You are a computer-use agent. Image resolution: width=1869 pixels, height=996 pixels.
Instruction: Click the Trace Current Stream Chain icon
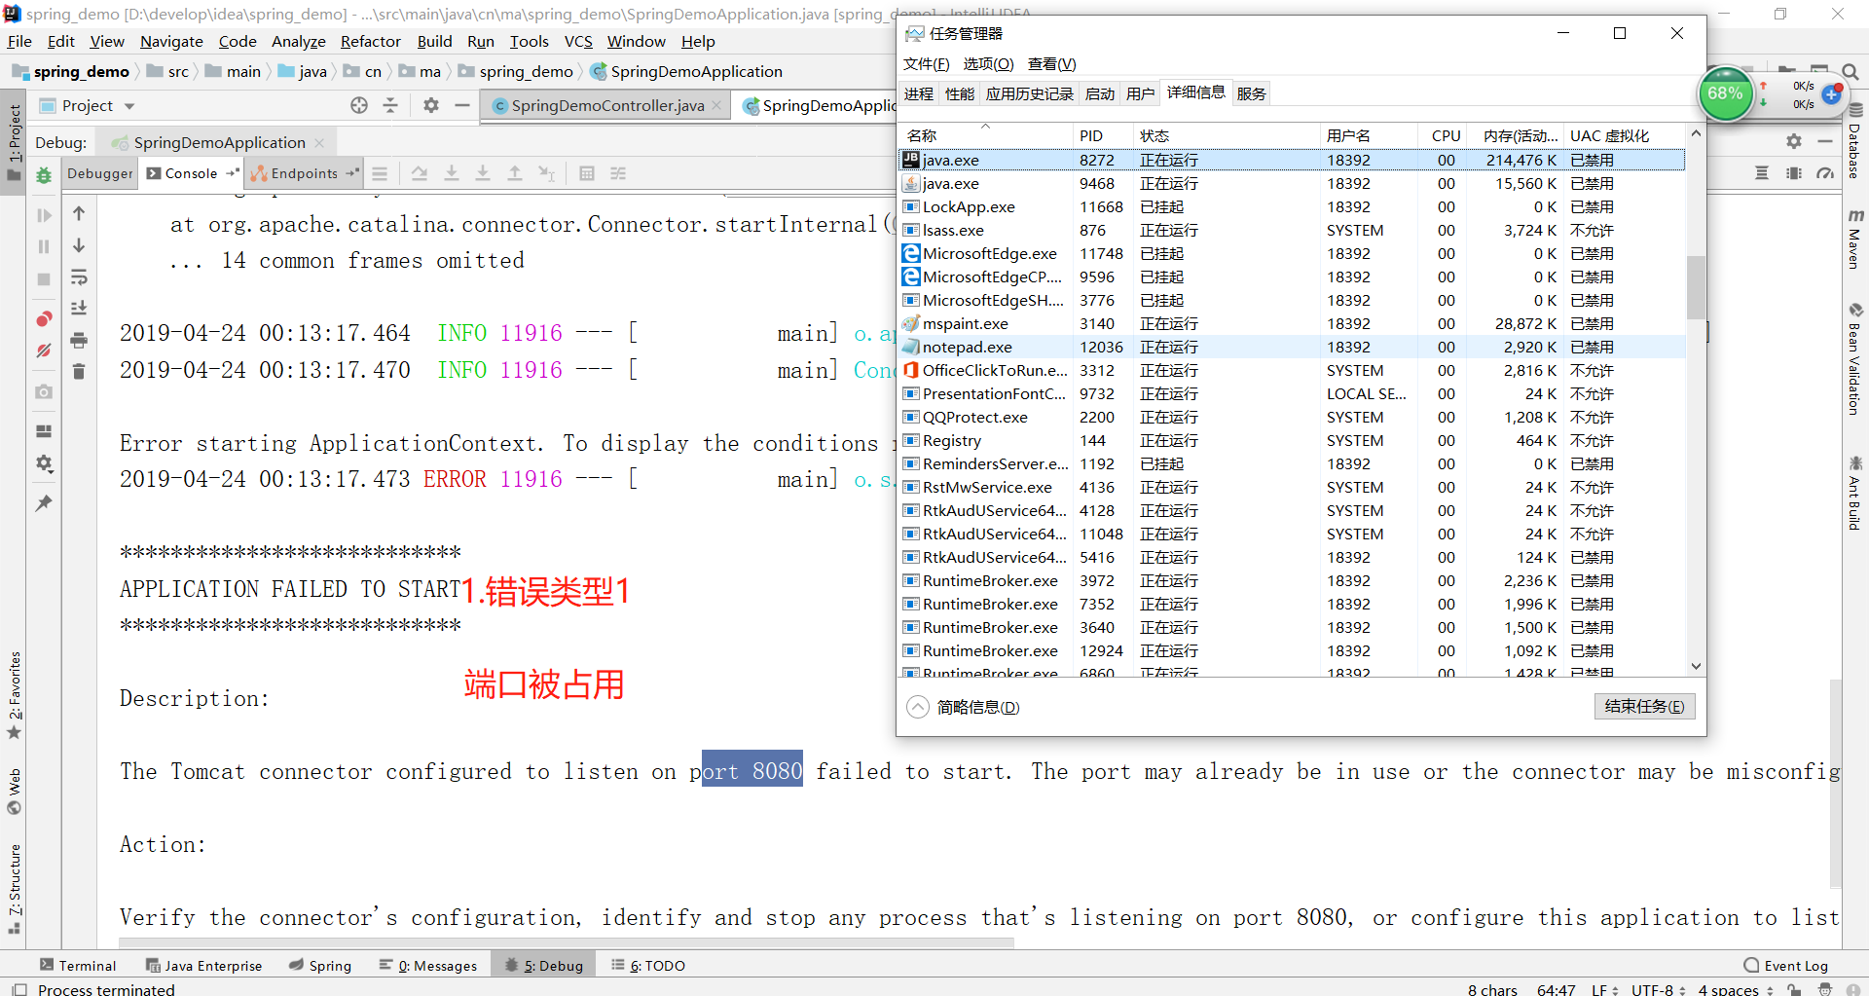pyautogui.click(x=618, y=173)
